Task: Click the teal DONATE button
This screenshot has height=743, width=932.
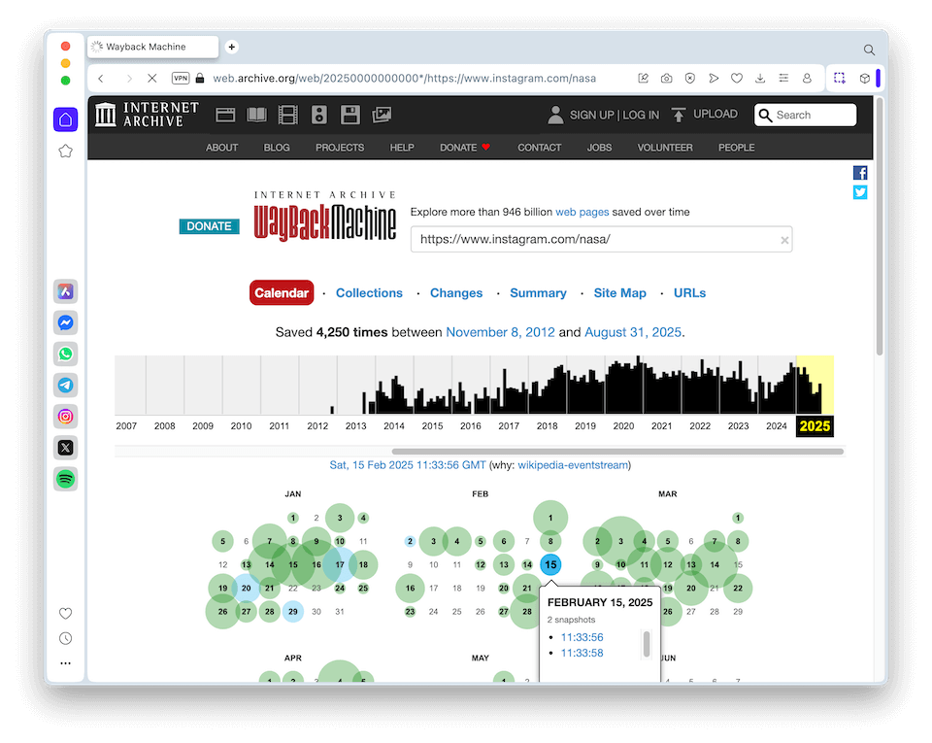Action: coord(209,226)
